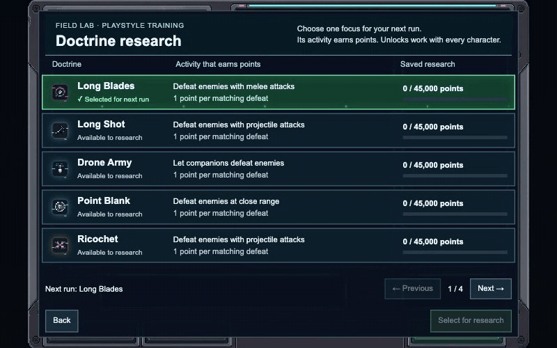Viewport: 557px width, 348px height.
Task: Click the Long Shot doctrine icon
Action: 60,131
